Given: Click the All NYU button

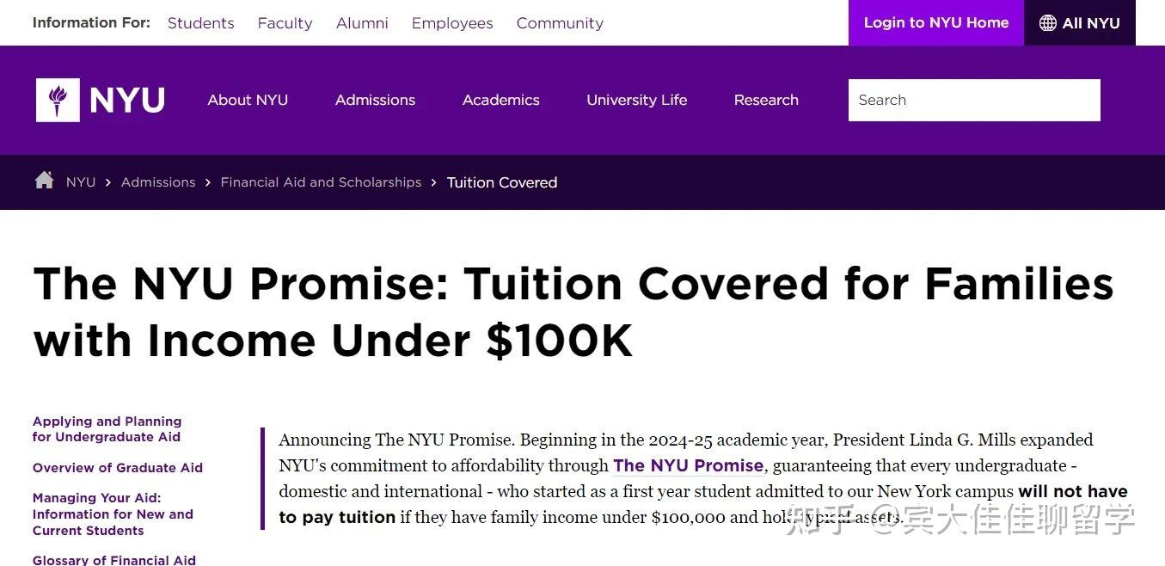Looking at the screenshot, I should click(x=1080, y=22).
